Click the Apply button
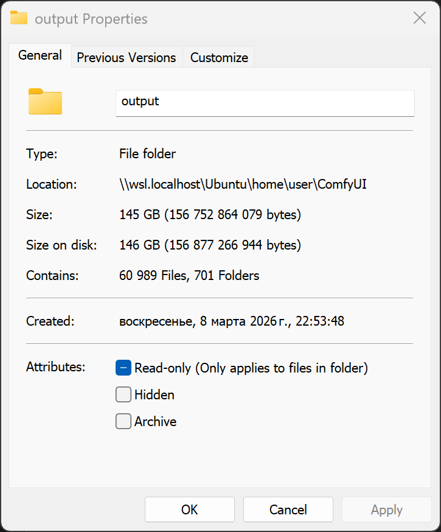The height and width of the screenshot is (532, 441). 387,509
